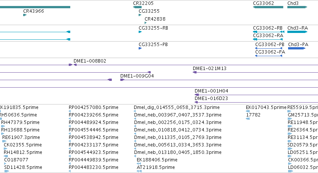Click the RP004483230.5prime EST label
The height and width of the screenshot is (173, 318).
tap(93, 167)
